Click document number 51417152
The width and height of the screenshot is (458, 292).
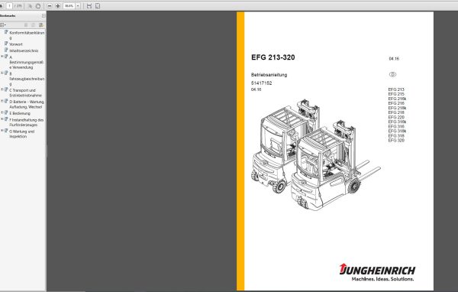pyautogui.click(x=261, y=83)
